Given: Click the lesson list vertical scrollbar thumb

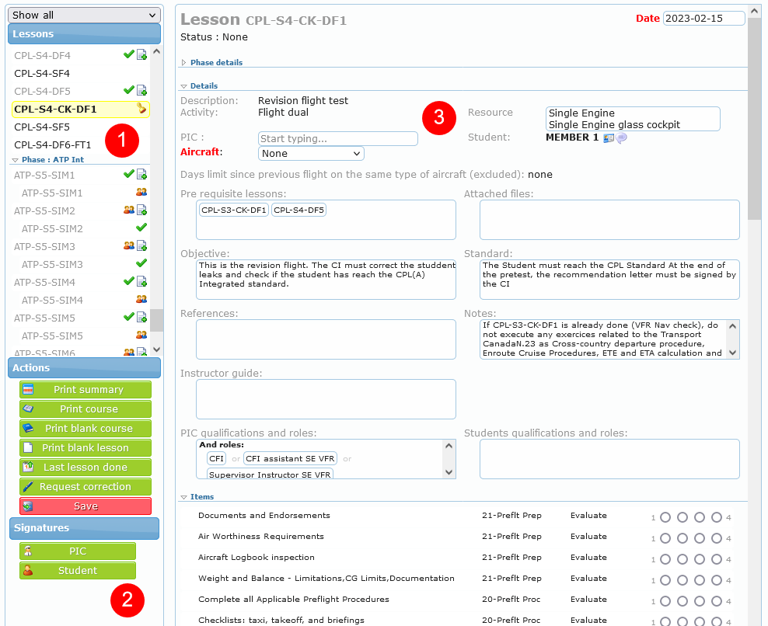Looking at the screenshot, I should (156, 320).
